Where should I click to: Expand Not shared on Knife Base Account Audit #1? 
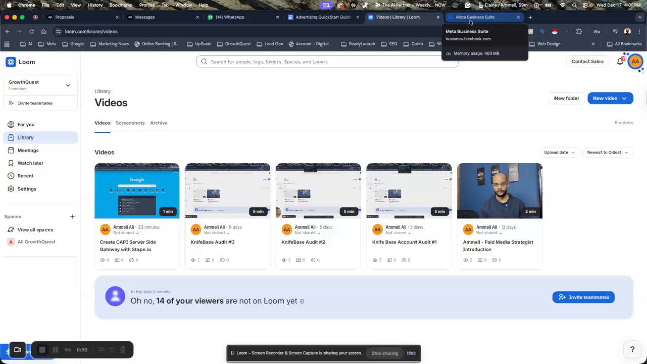[x=398, y=233]
